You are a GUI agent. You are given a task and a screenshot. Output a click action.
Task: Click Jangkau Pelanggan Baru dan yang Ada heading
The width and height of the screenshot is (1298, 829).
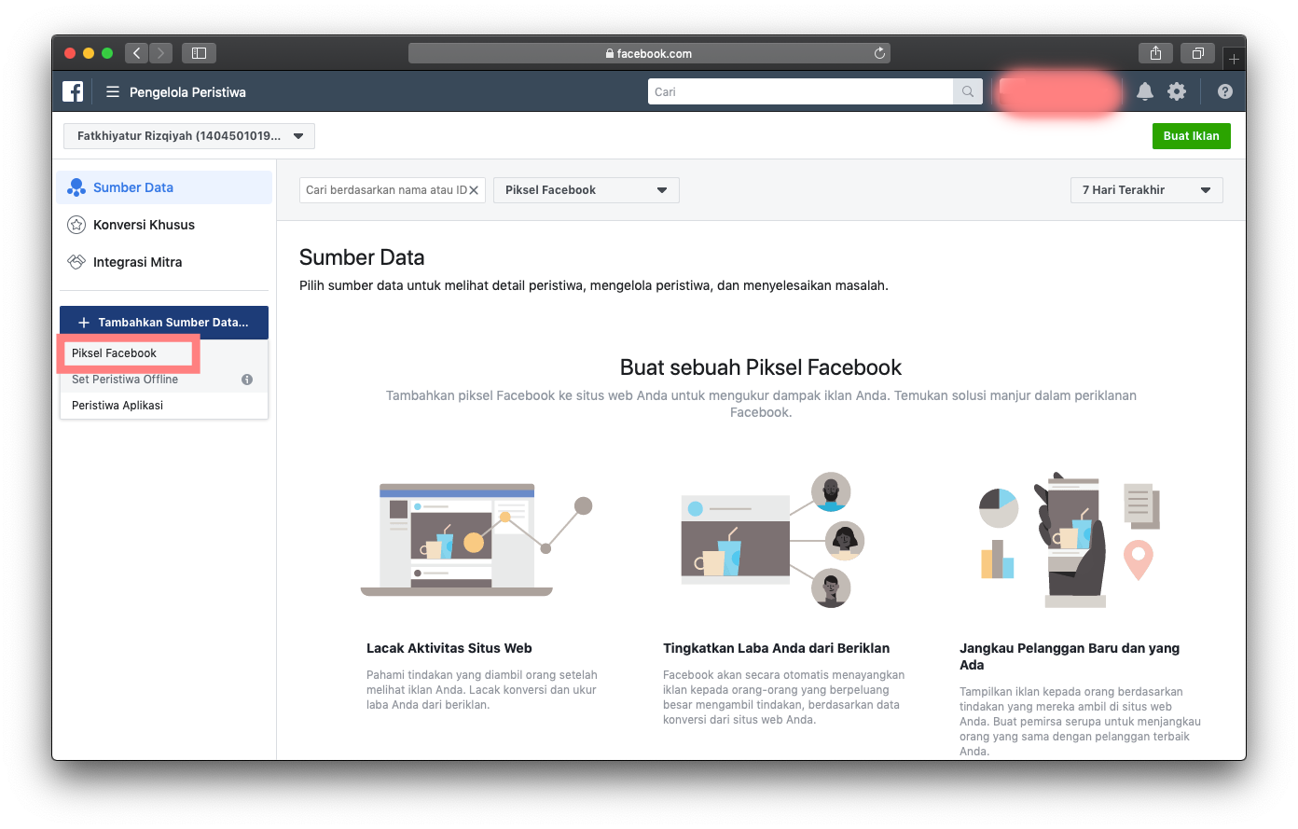[x=1070, y=656]
